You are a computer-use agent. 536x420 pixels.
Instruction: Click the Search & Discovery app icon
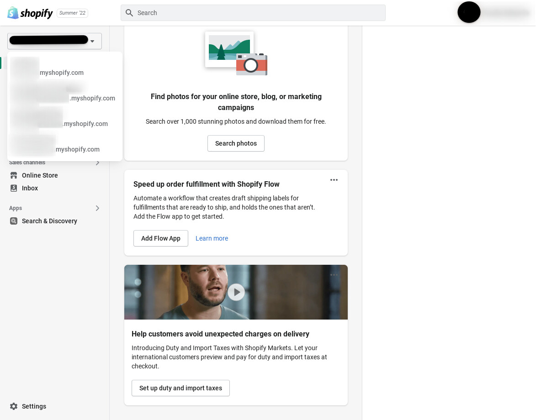[x=14, y=221]
